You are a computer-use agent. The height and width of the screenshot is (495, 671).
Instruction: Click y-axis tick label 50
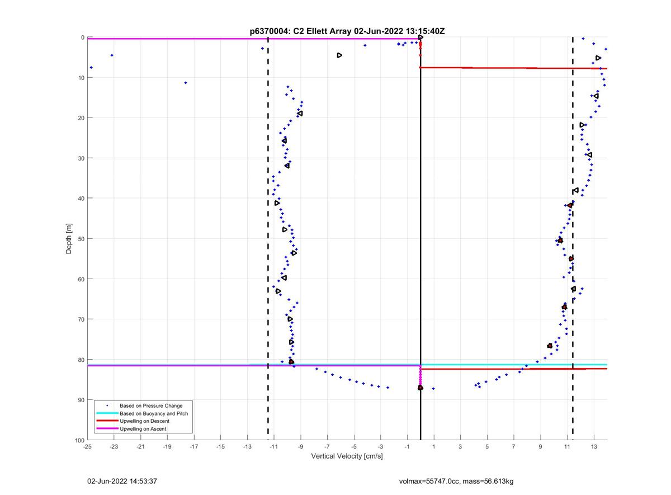coord(81,239)
